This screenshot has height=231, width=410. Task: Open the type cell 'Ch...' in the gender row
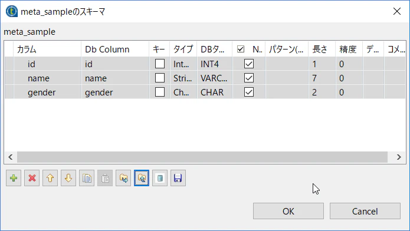click(183, 93)
